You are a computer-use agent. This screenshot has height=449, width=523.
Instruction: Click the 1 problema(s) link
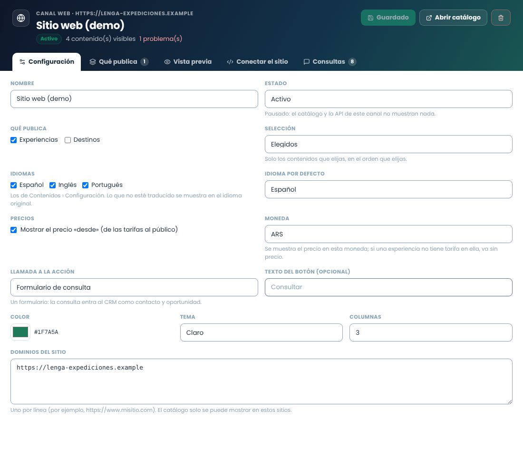160,39
